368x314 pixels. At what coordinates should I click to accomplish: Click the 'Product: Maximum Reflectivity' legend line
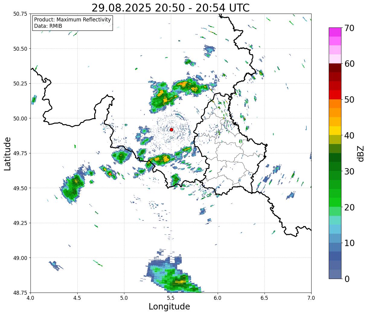pyautogui.click(x=72, y=20)
